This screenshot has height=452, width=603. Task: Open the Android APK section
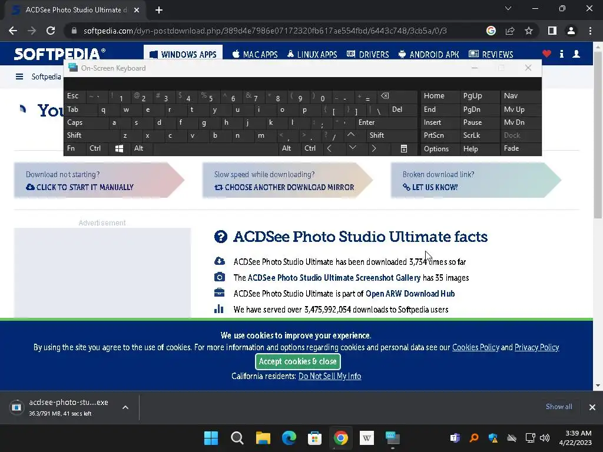429,54
